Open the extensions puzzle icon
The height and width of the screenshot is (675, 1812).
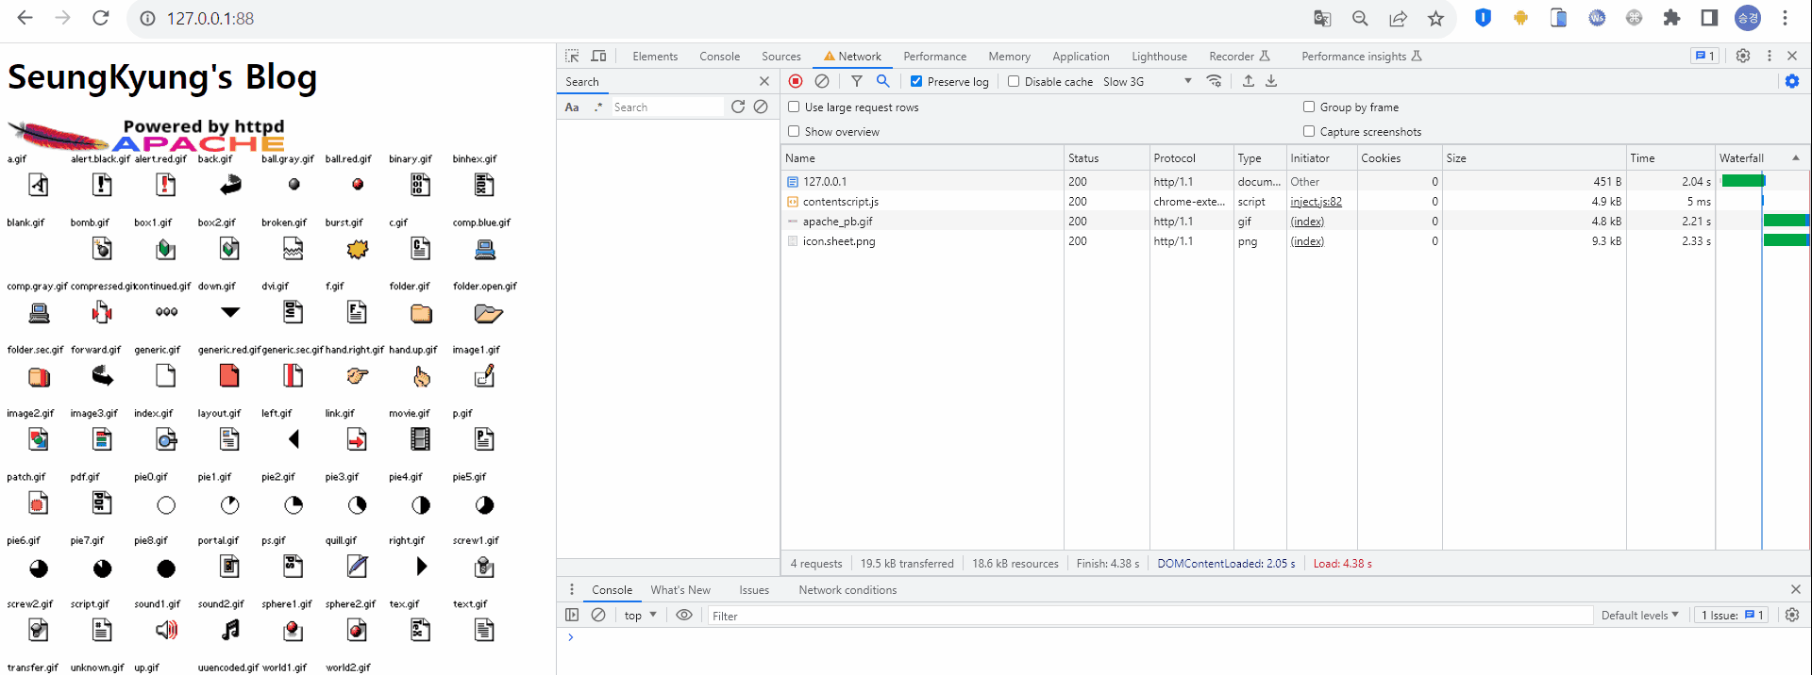1671,18
